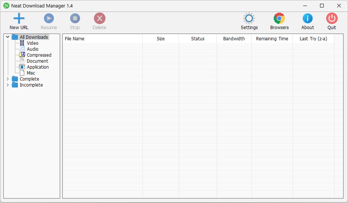
Task: Select the Audio category
Action: point(32,49)
